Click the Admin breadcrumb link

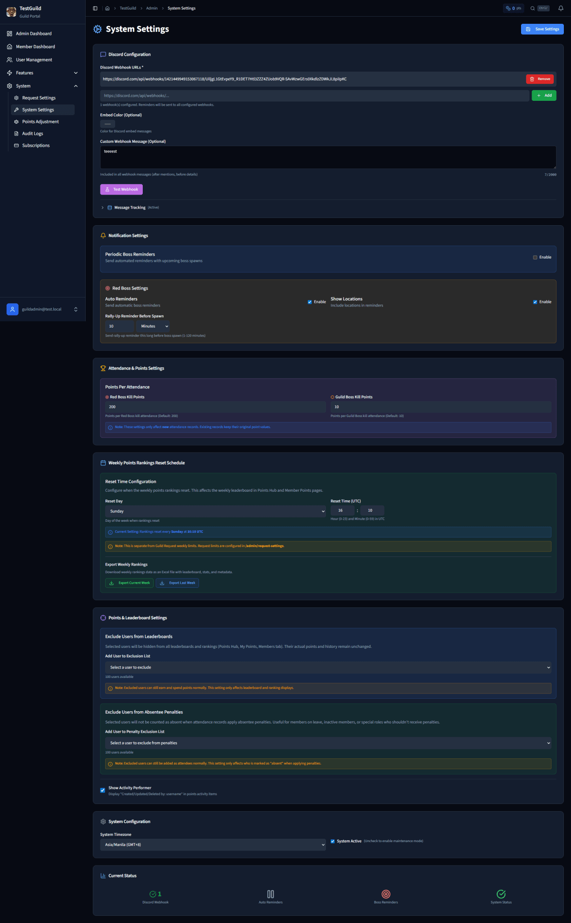(152, 8)
